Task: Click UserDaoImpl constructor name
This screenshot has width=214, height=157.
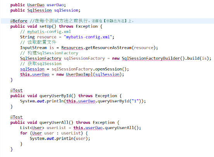Action: coord(79,74)
